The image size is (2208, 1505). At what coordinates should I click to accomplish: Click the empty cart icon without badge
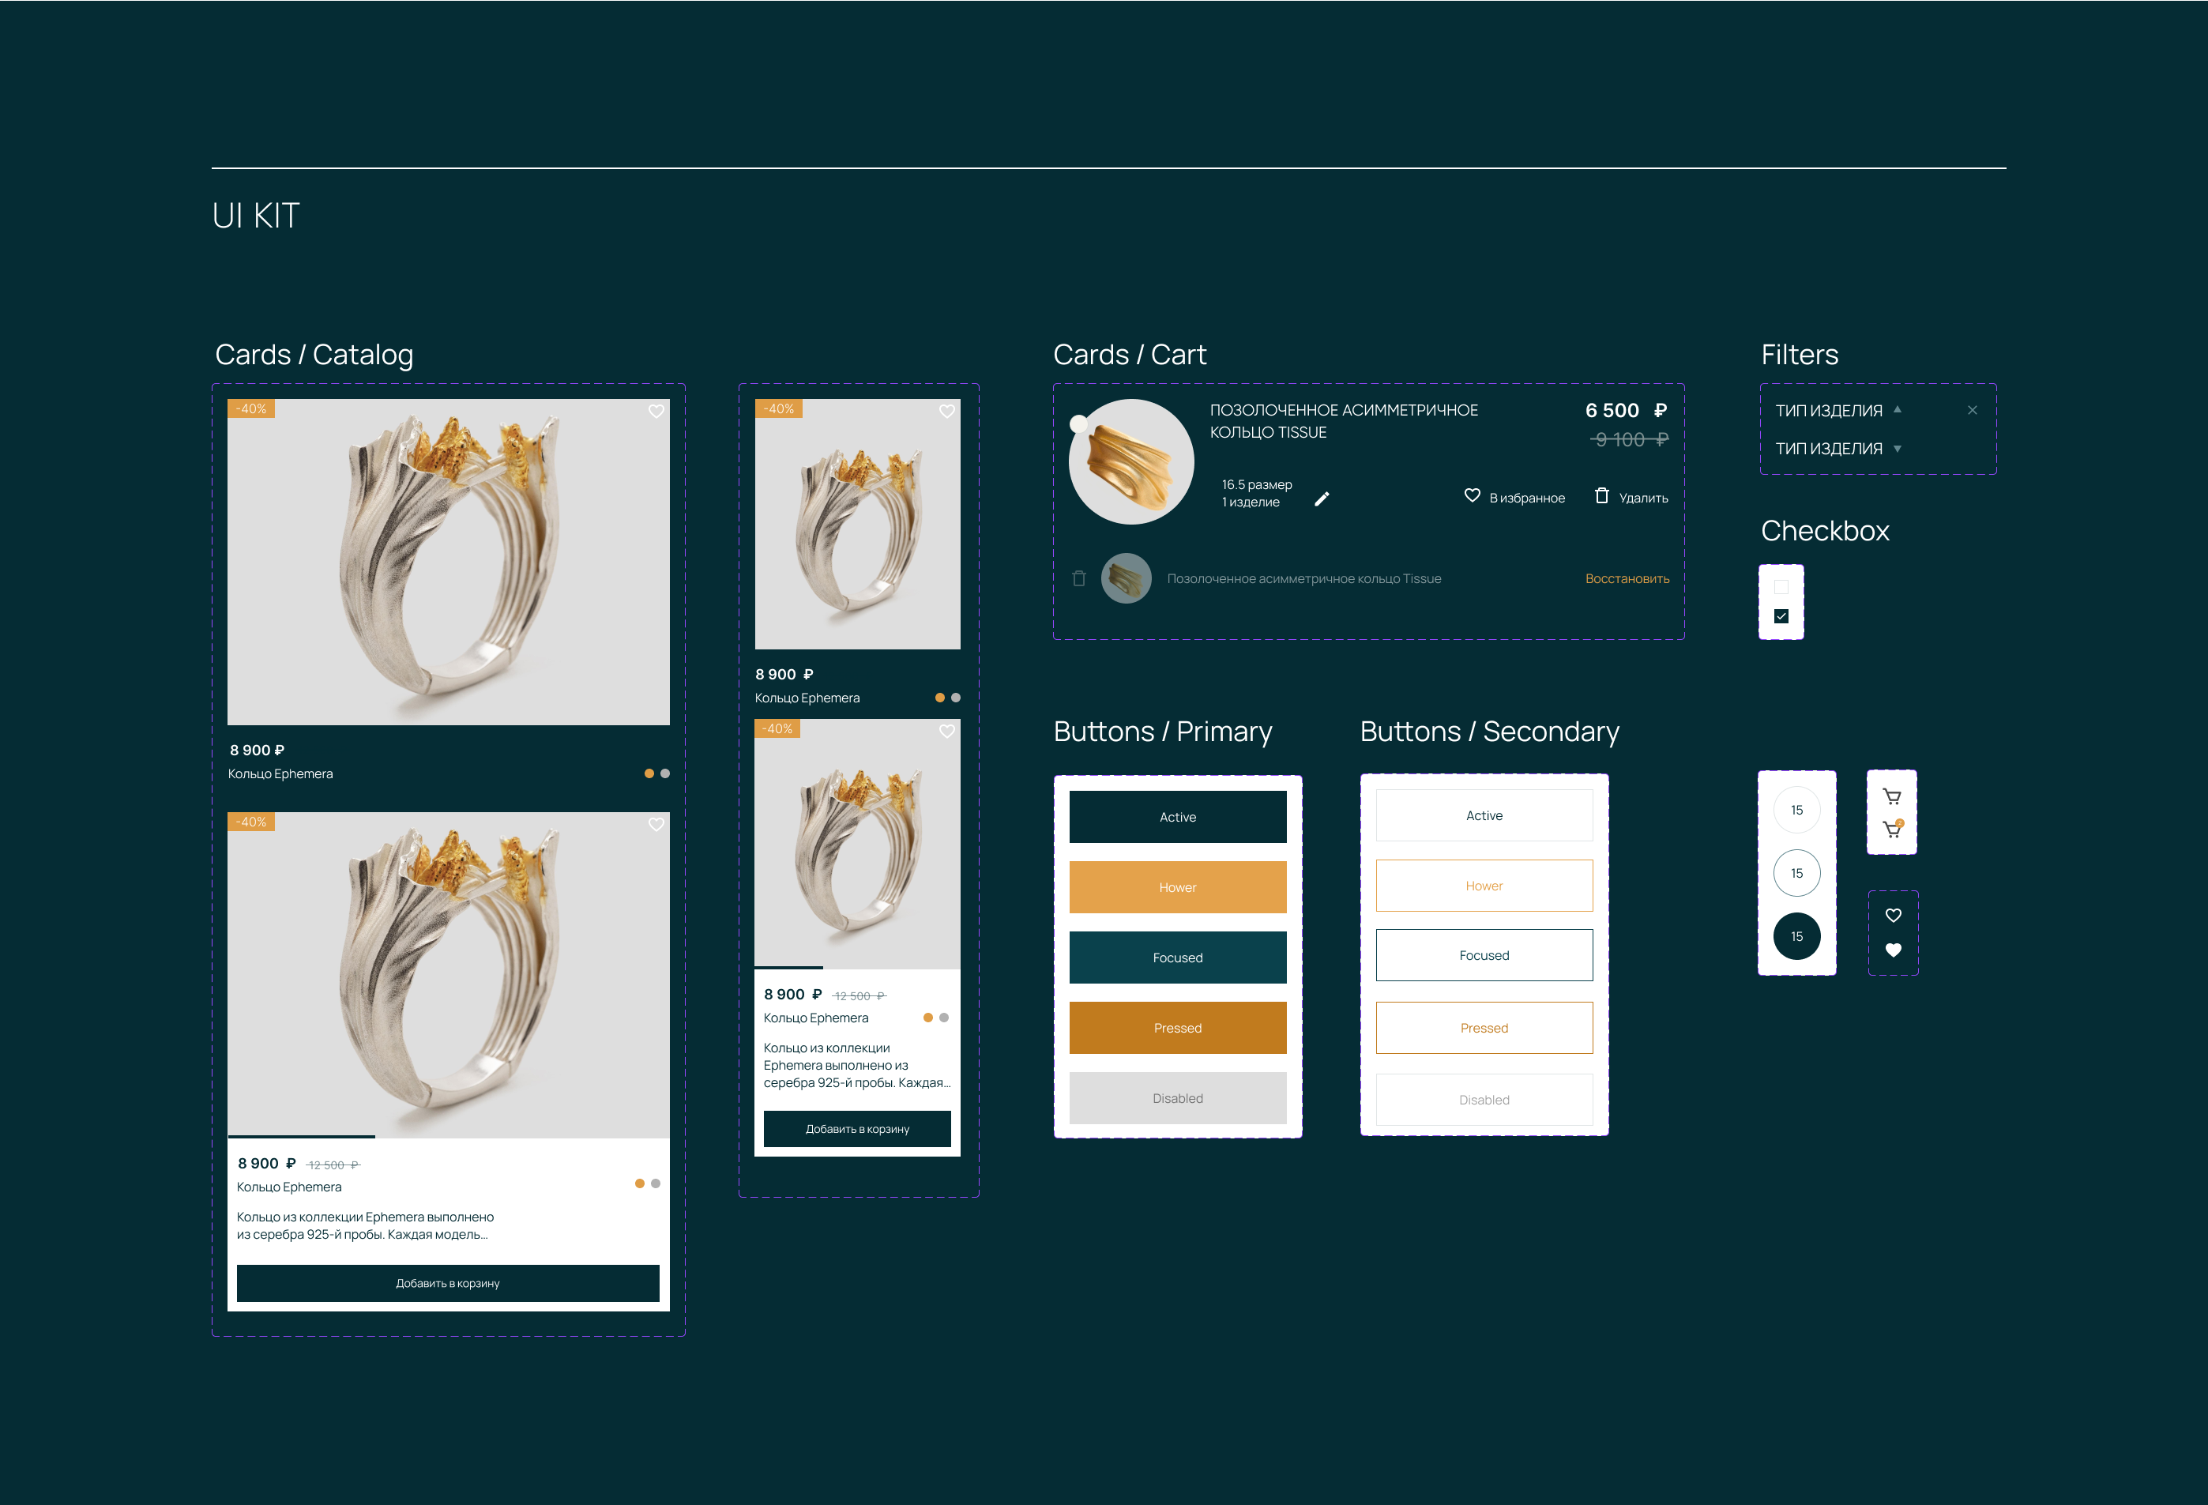(x=1892, y=796)
